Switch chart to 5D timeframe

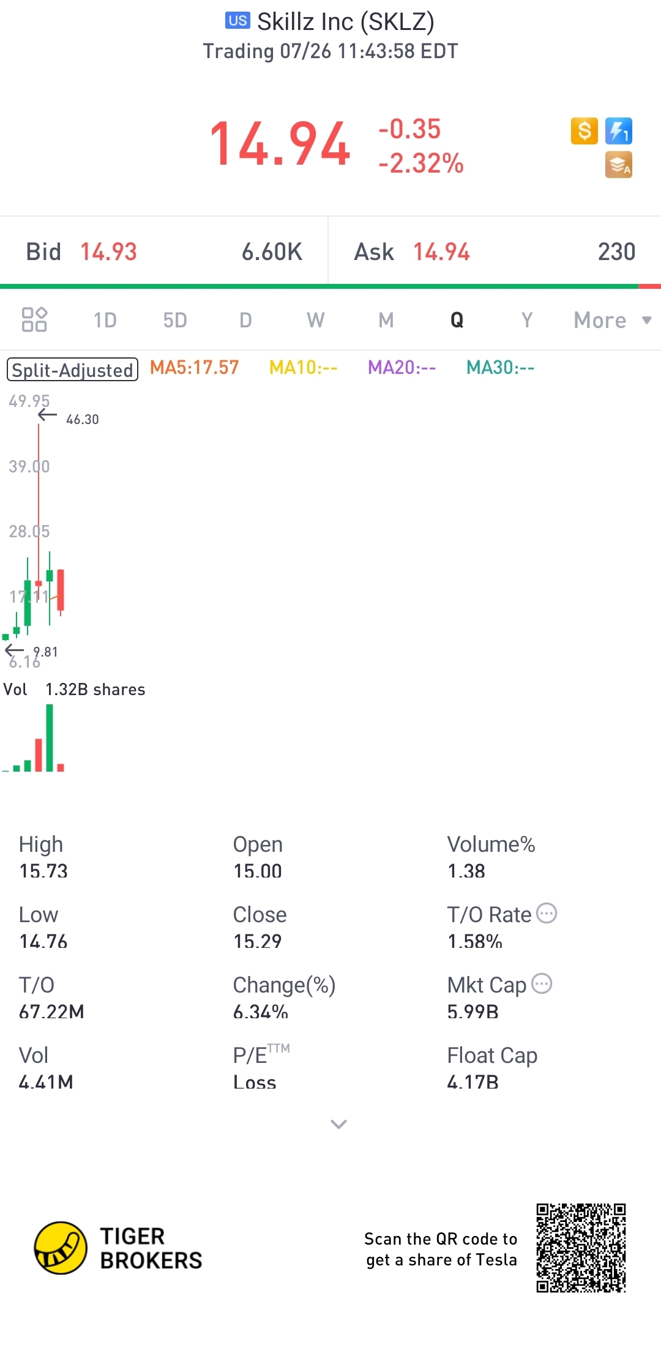175,320
